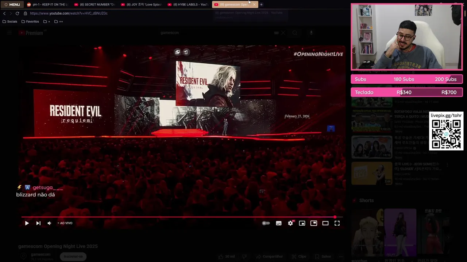Clear the YouTube search text

click(x=283, y=33)
